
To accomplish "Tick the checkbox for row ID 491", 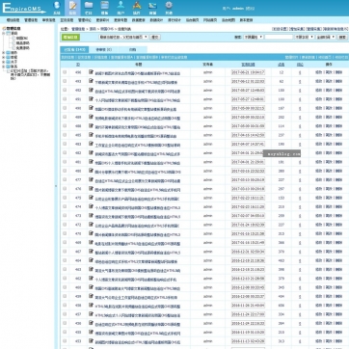I will [65, 99].
